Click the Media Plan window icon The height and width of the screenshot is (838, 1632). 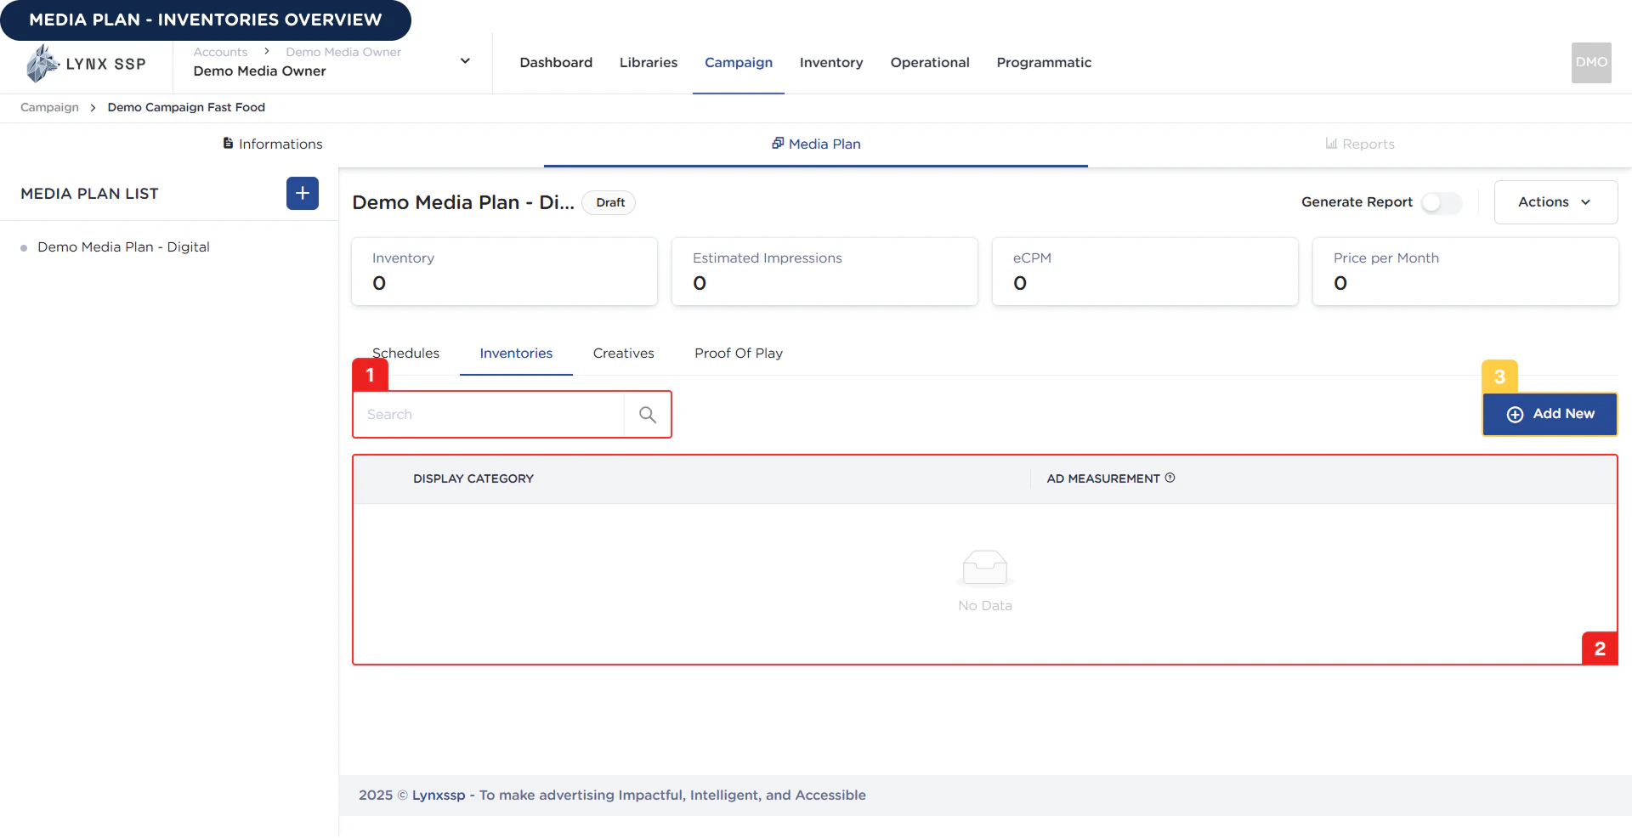779,144
